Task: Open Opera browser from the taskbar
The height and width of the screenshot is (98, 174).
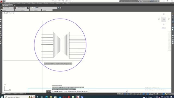Action: click(x=64, y=97)
